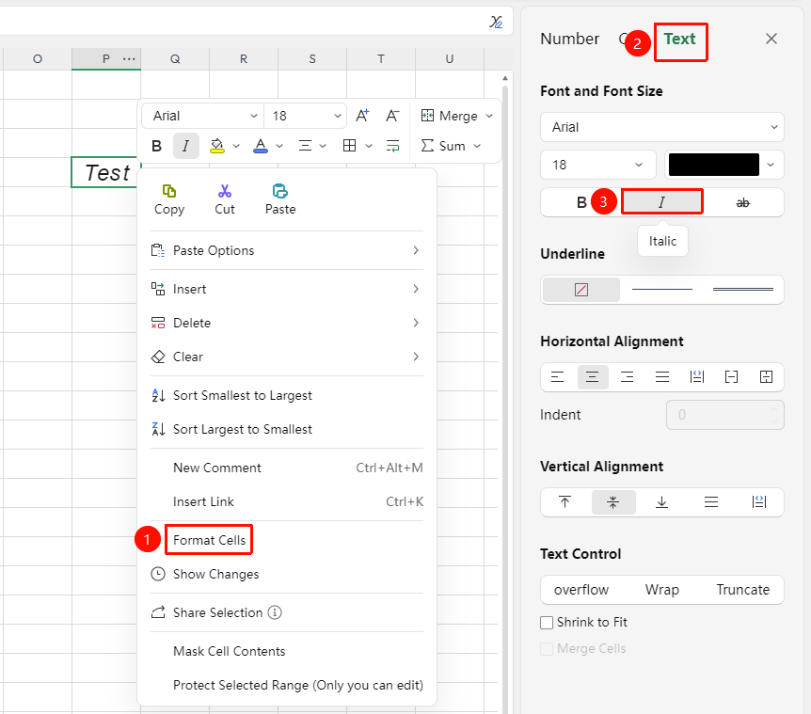
Task: Open the Paste Options submenu
Action: [x=287, y=251]
